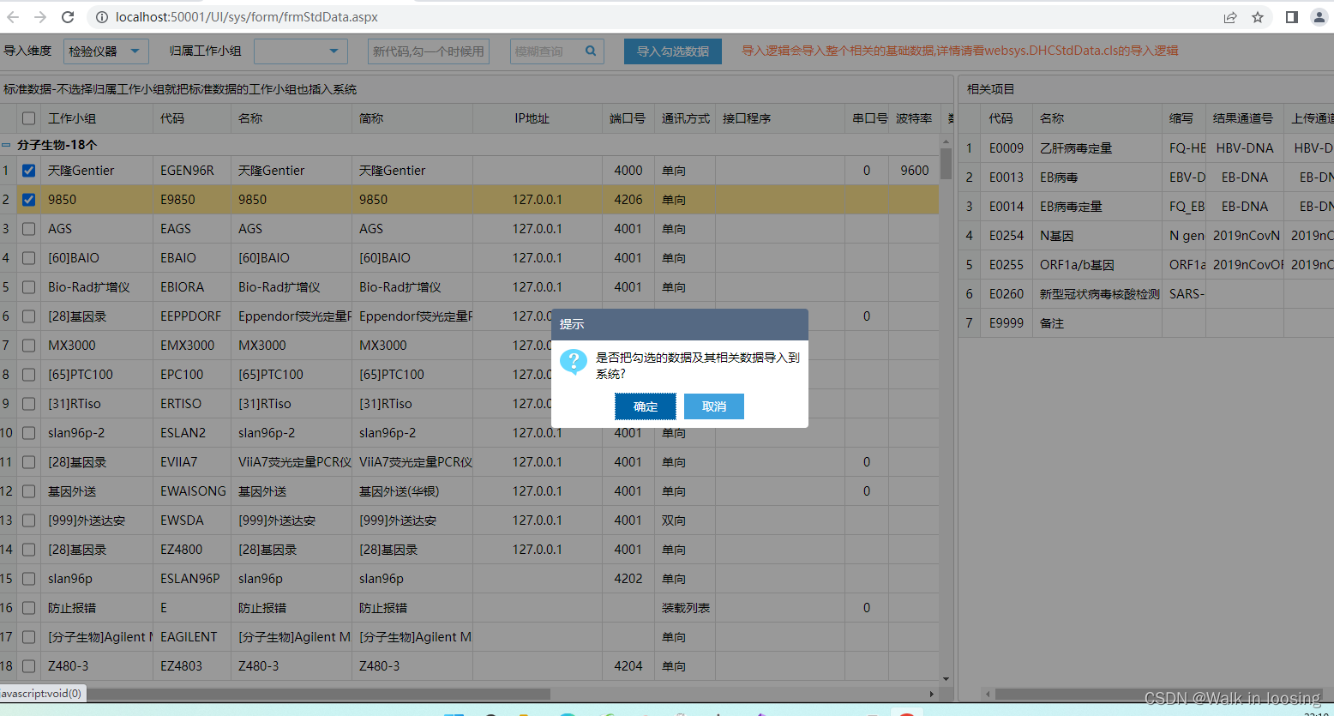Check the slan96p-2 row checkbox

(x=29, y=433)
